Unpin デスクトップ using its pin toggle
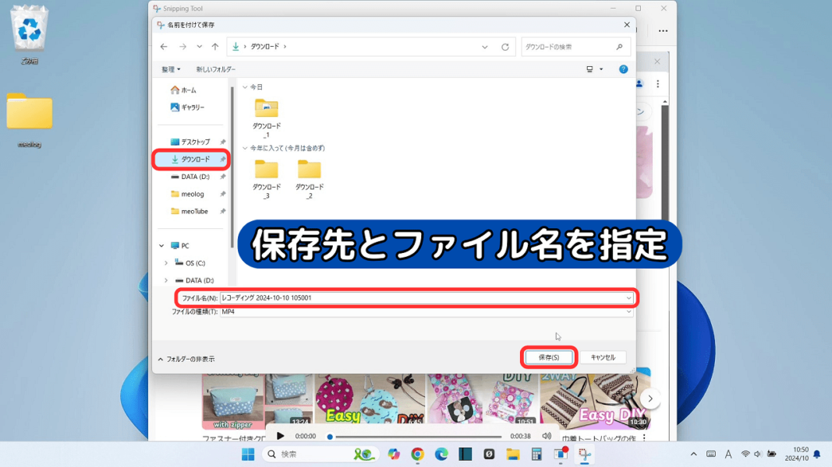 pyautogui.click(x=221, y=142)
